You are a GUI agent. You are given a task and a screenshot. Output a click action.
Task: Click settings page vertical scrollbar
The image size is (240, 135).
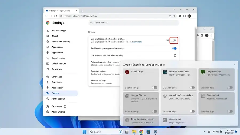(x=195, y=44)
